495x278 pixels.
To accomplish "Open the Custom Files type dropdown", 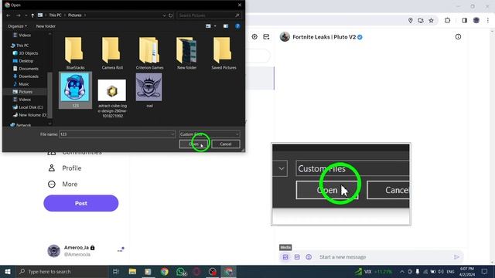I will (x=210, y=134).
